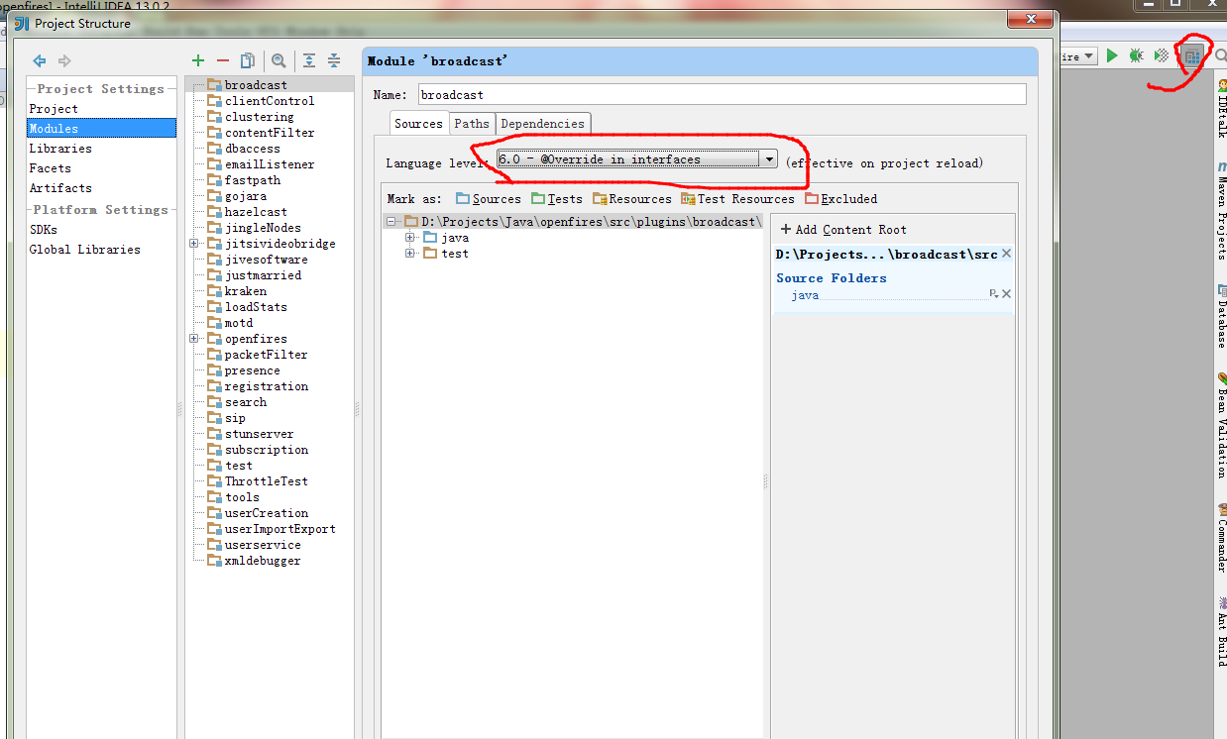Mark selected folder as Tests
The image size is (1227, 739).
pyautogui.click(x=557, y=198)
